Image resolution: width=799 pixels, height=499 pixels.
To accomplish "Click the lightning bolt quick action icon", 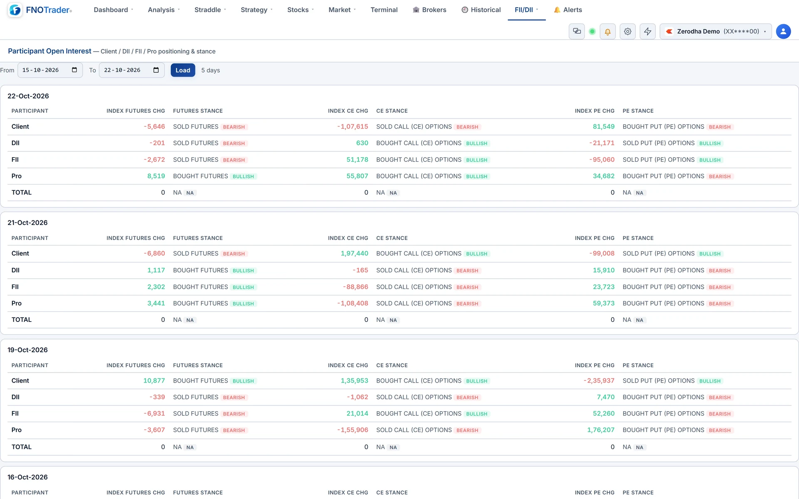I will tap(648, 32).
